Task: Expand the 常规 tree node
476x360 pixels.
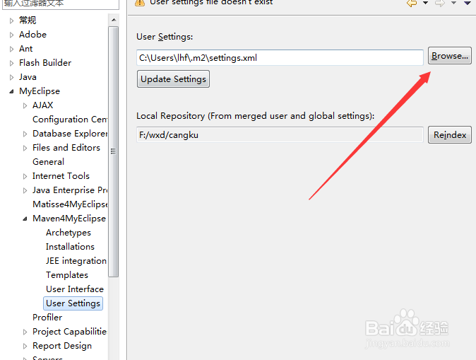Action: [11, 21]
